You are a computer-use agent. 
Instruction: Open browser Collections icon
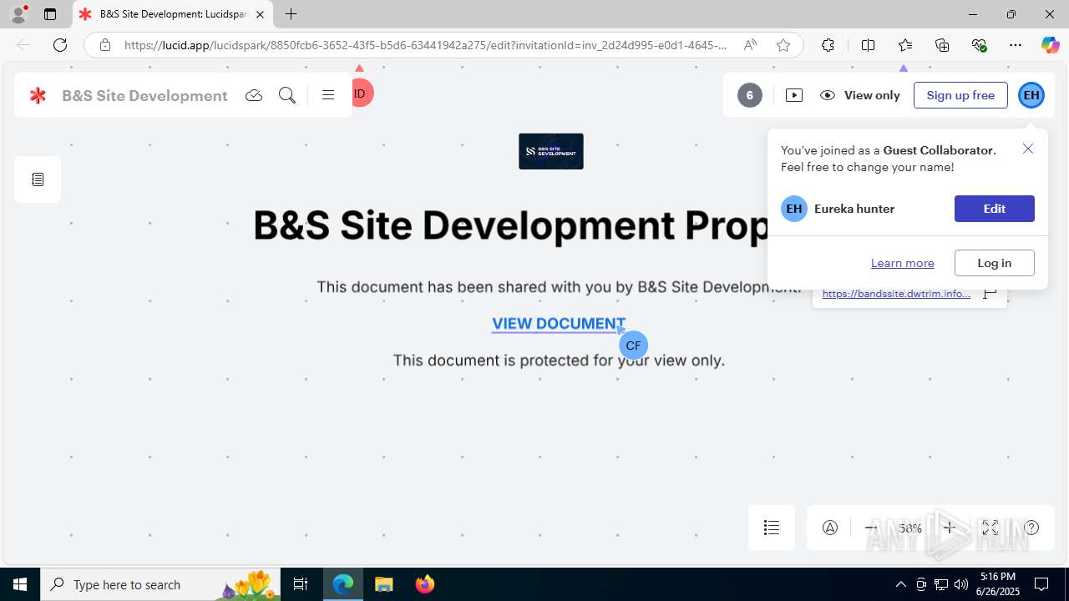tap(942, 45)
